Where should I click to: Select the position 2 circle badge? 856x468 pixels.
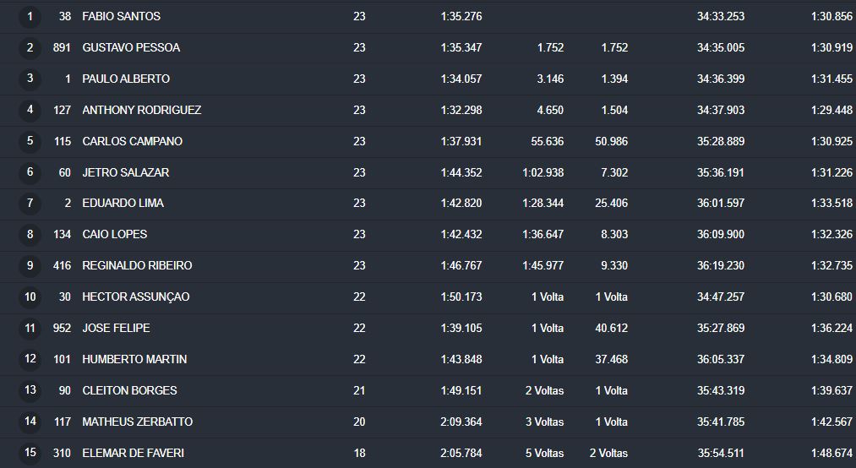click(30, 47)
